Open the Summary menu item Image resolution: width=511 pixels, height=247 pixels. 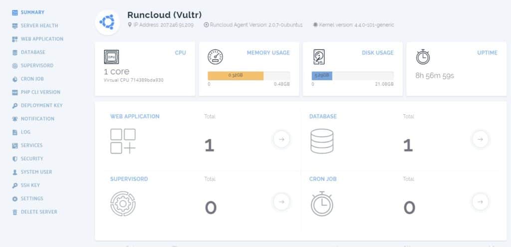point(32,12)
